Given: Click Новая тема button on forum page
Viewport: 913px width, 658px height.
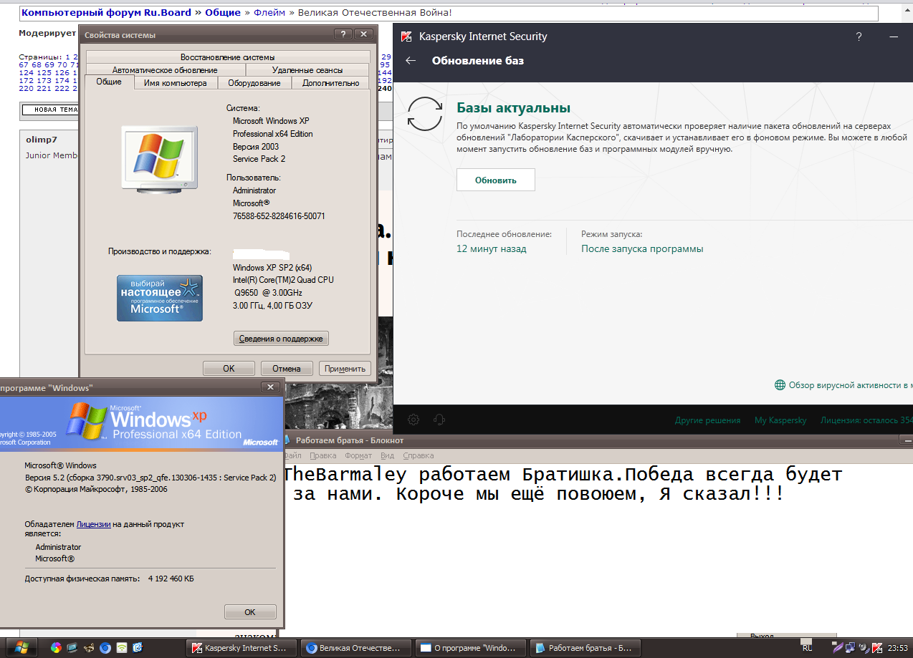Looking at the screenshot, I should click(x=50, y=110).
